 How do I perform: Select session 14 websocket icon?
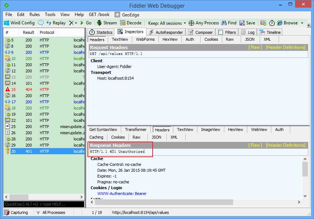pyautogui.click(x=8, y=83)
